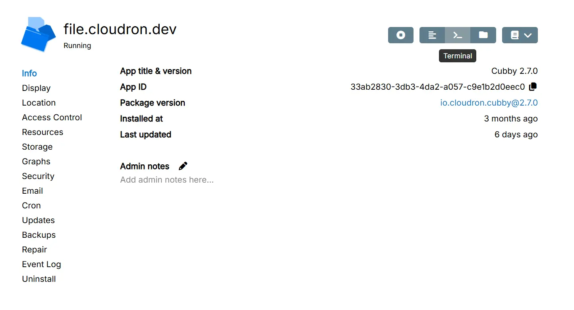Screen dimensions: 574x310
Task: Launch the Terminal for this app
Action: click(x=458, y=35)
